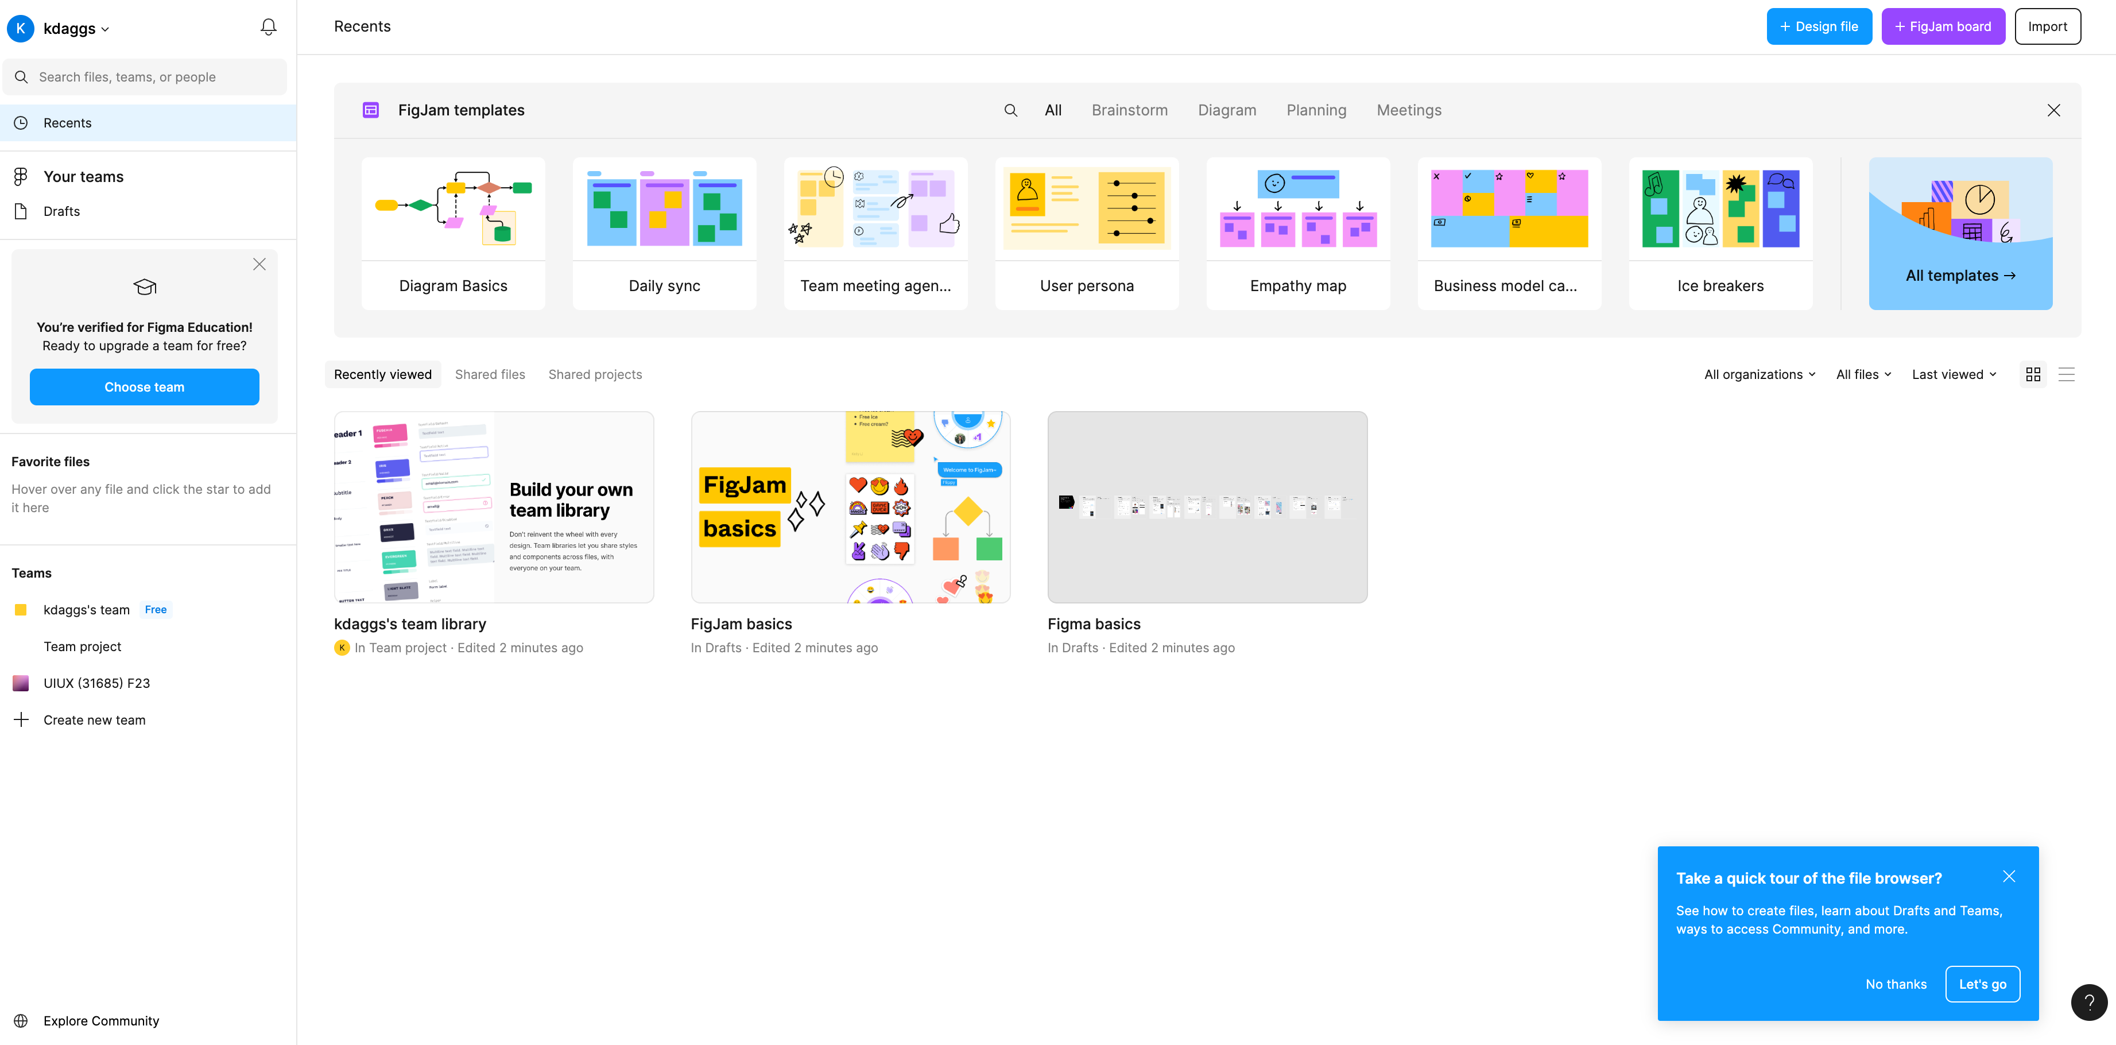Click the Explore Community globe icon
This screenshot has width=2116, height=1045.
click(21, 1020)
